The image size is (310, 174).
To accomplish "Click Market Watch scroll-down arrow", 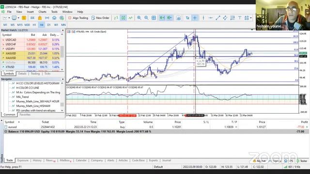I will click(62, 70).
